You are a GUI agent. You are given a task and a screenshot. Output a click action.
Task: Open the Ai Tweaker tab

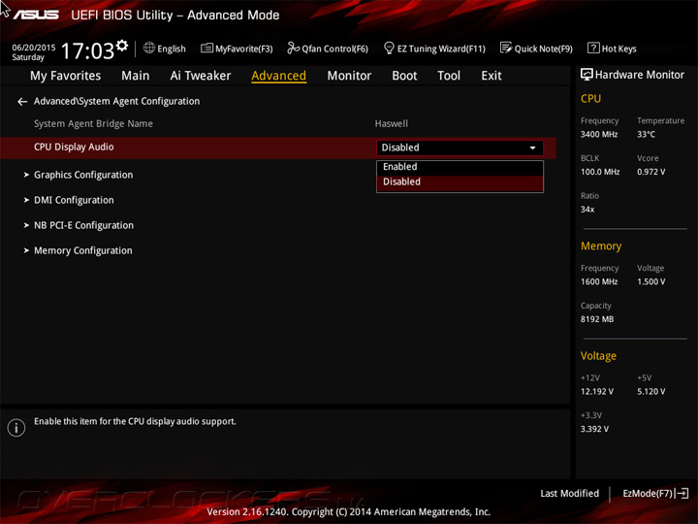[x=201, y=76]
